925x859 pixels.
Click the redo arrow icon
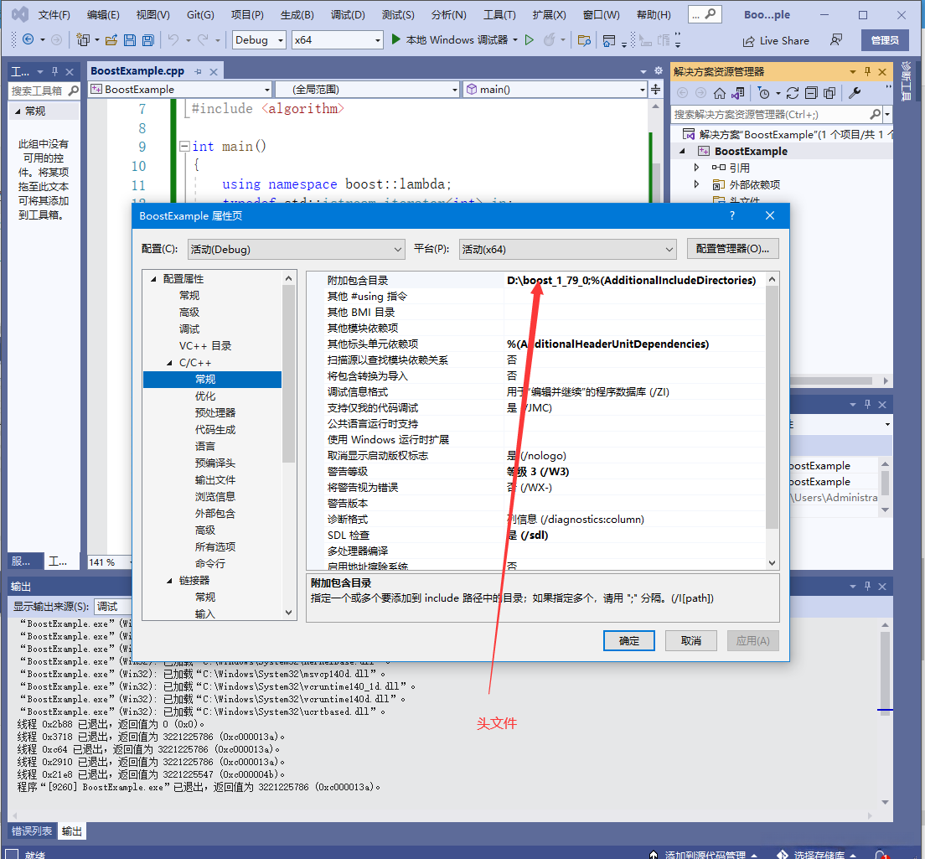[x=203, y=39]
